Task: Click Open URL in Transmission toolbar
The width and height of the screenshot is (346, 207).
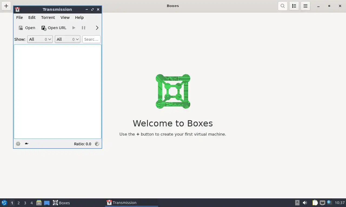Action: (x=54, y=28)
